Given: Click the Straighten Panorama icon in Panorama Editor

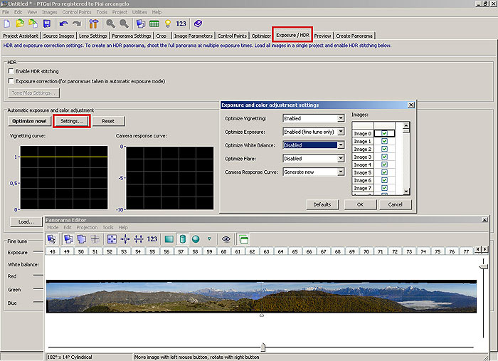Looking at the screenshot, I should pyautogui.click(x=139, y=239).
